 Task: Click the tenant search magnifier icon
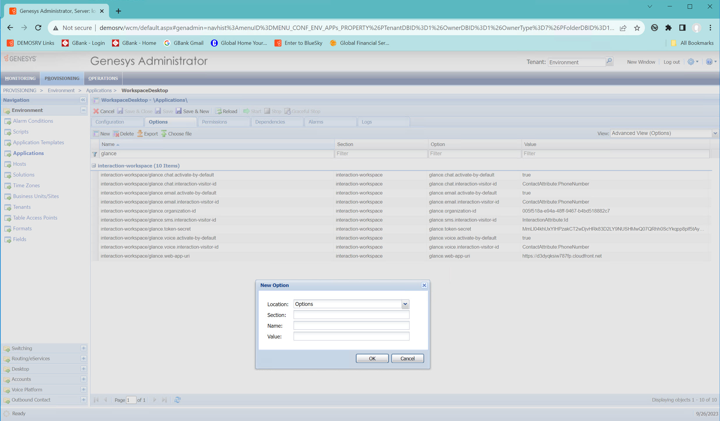tap(609, 61)
